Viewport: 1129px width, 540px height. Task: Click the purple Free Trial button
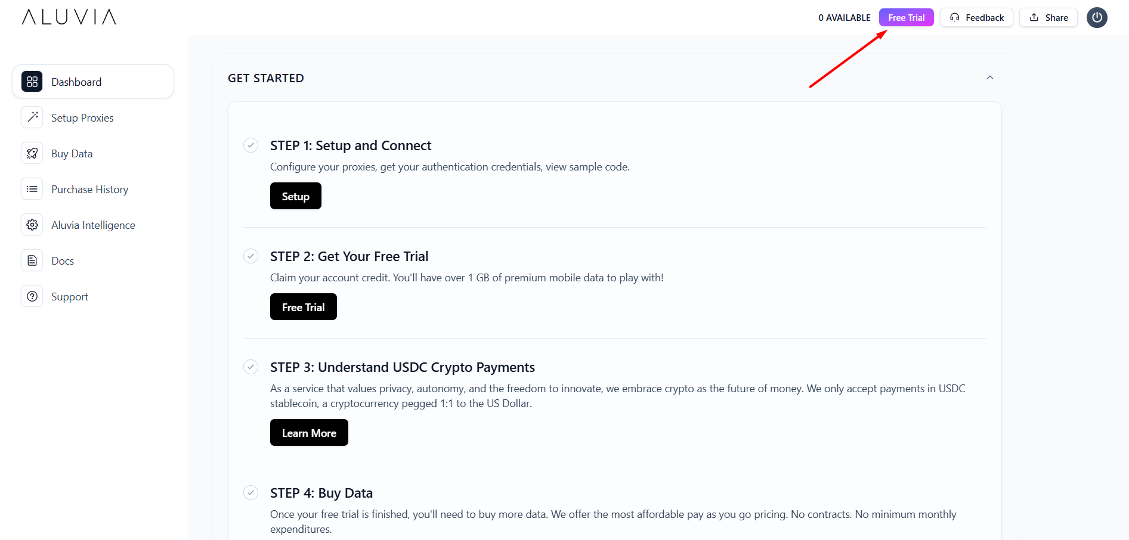906,18
